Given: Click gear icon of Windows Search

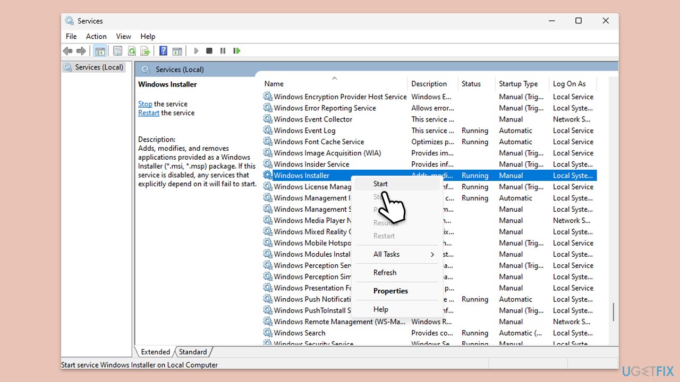Looking at the screenshot, I should [268, 333].
